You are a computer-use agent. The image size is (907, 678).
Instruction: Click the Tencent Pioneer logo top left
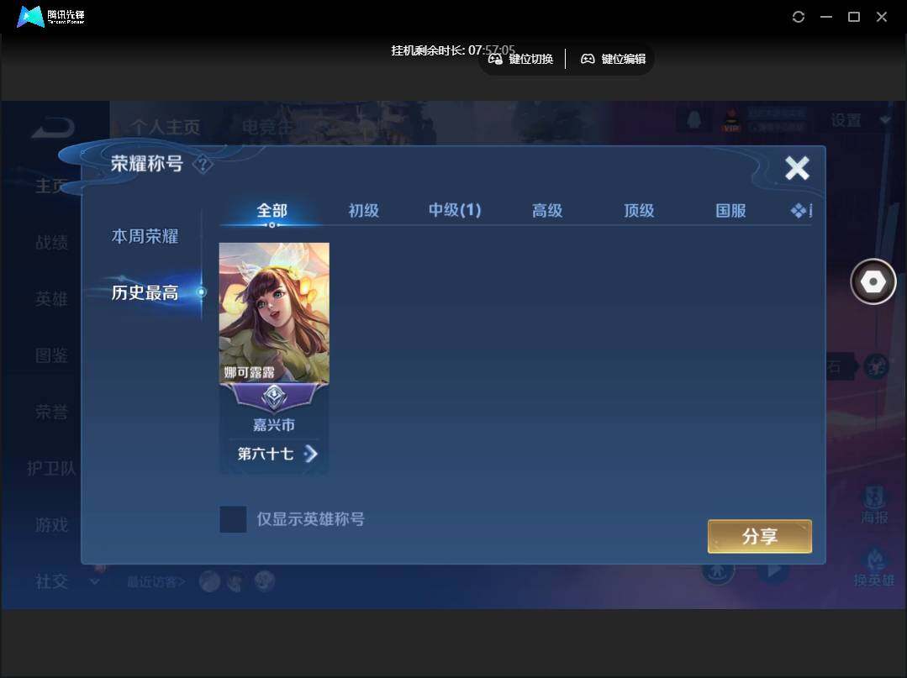tap(28, 16)
